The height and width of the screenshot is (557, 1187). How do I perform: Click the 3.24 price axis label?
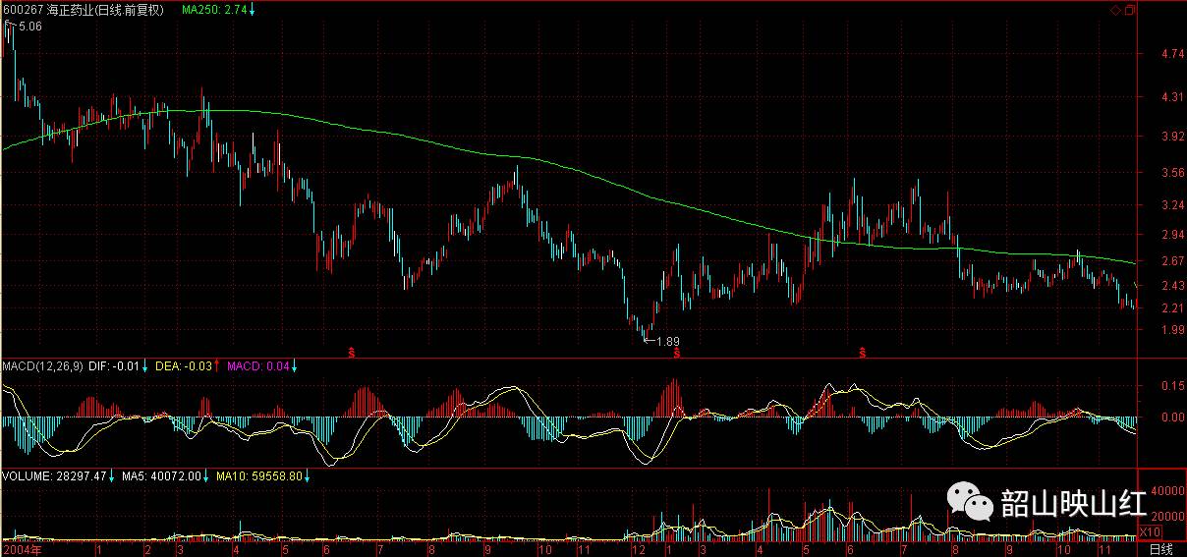[x=1171, y=206]
